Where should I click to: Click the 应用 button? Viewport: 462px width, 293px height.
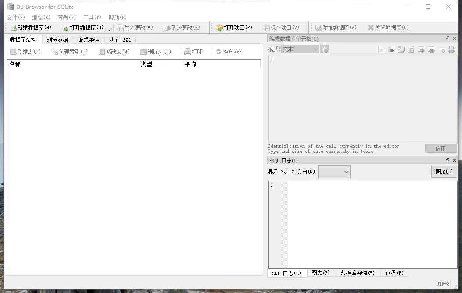click(441, 148)
